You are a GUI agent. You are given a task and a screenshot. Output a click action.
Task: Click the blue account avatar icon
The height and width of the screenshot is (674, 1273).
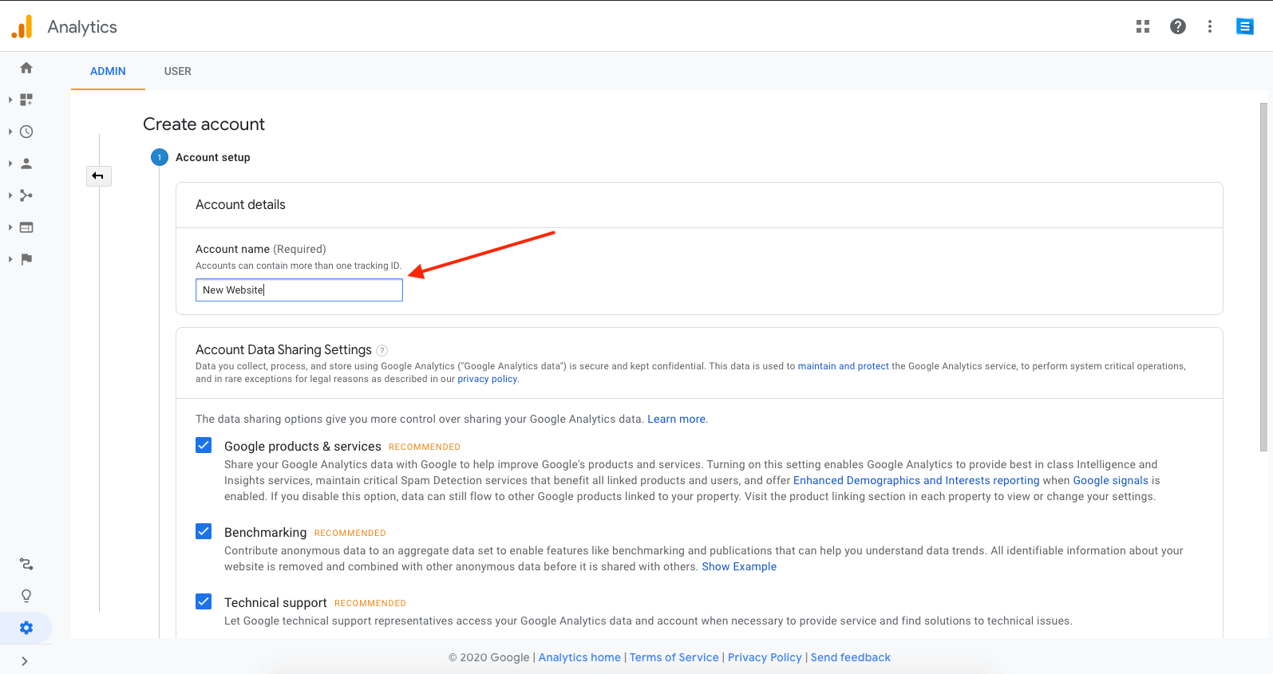[1245, 26]
